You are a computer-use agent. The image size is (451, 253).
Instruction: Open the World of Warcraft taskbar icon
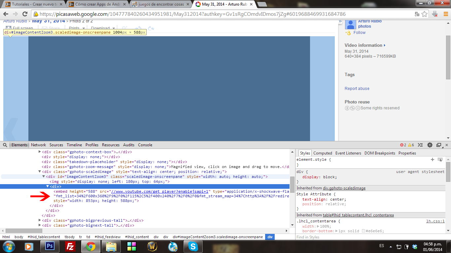coord(152,246)
